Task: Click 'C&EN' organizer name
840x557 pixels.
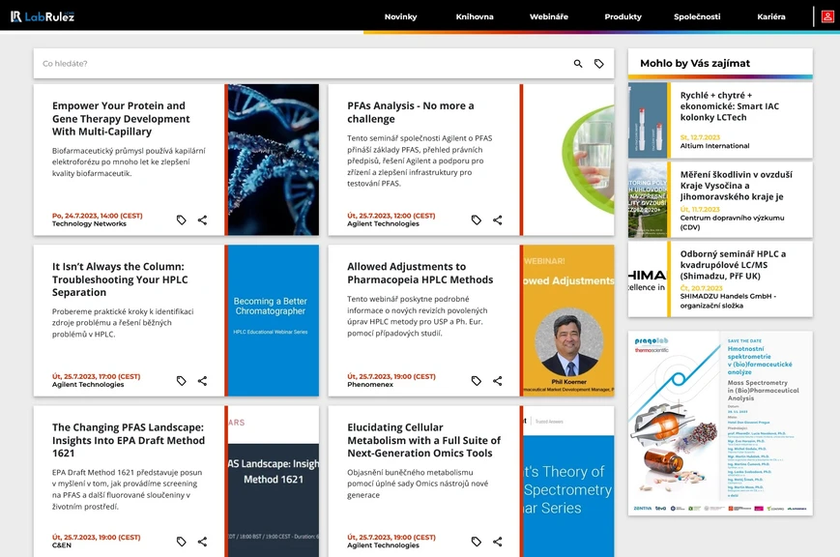Action: 62,545
